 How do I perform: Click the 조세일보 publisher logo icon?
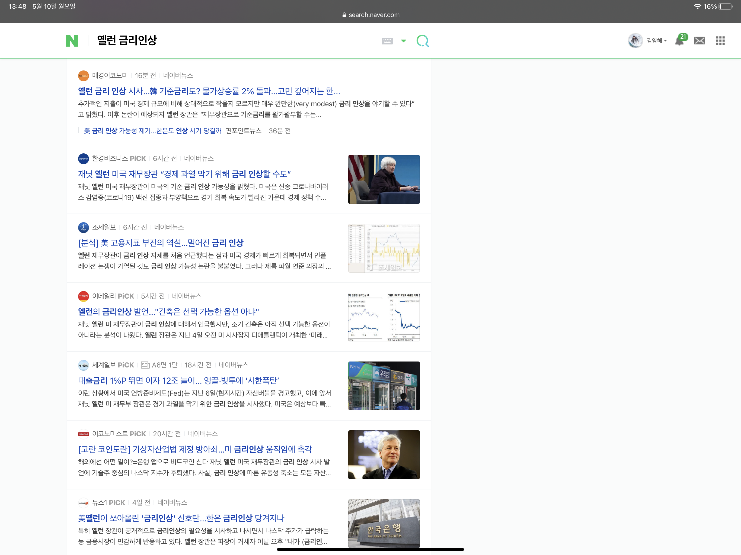pyautogui.click(x=84, y=227)
